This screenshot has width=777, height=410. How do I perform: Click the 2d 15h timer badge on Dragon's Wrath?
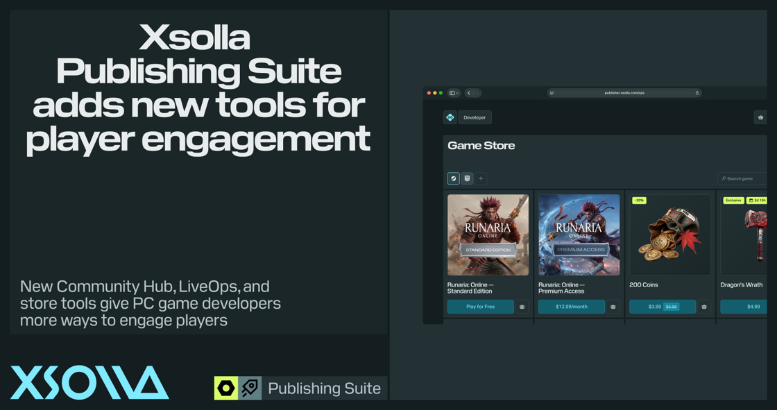coord(757,200)
